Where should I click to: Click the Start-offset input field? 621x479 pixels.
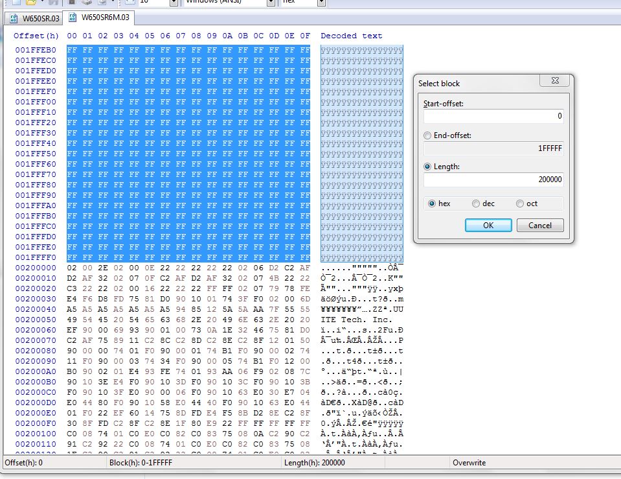tap(493, 116)
